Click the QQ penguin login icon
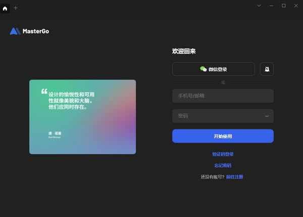Screen dimensions: 303x217 coord(267,69)
